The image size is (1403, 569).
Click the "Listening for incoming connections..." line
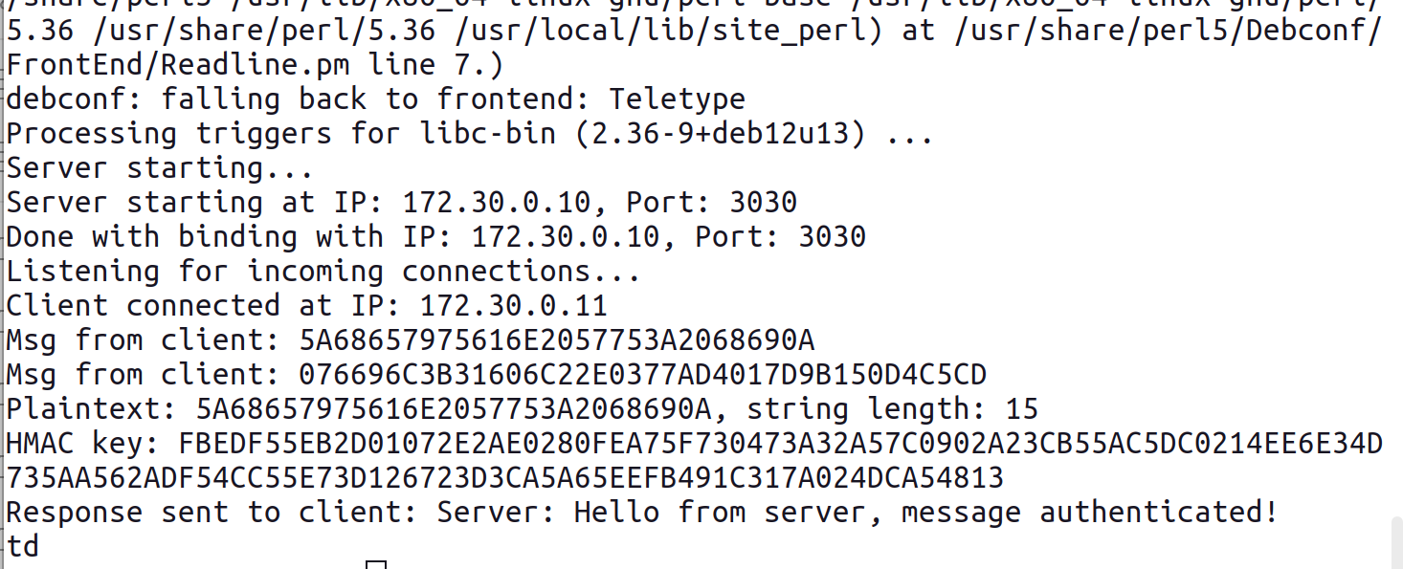[x=323, y=272]
